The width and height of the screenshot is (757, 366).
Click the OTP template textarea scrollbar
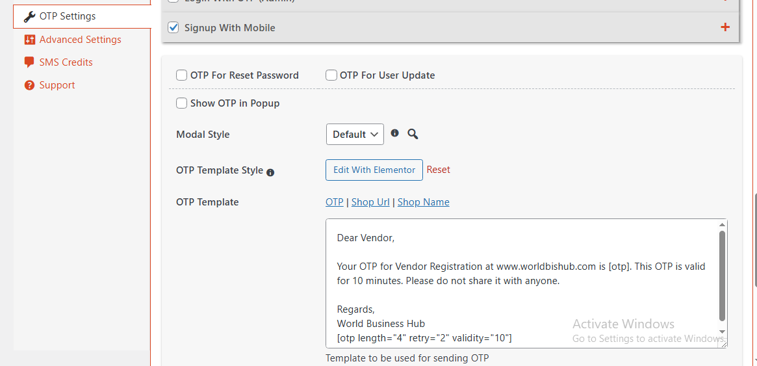[722, 276]
